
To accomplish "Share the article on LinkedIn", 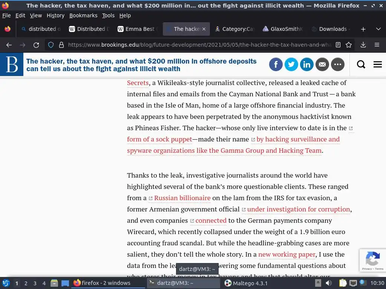I will click(307, 64).
